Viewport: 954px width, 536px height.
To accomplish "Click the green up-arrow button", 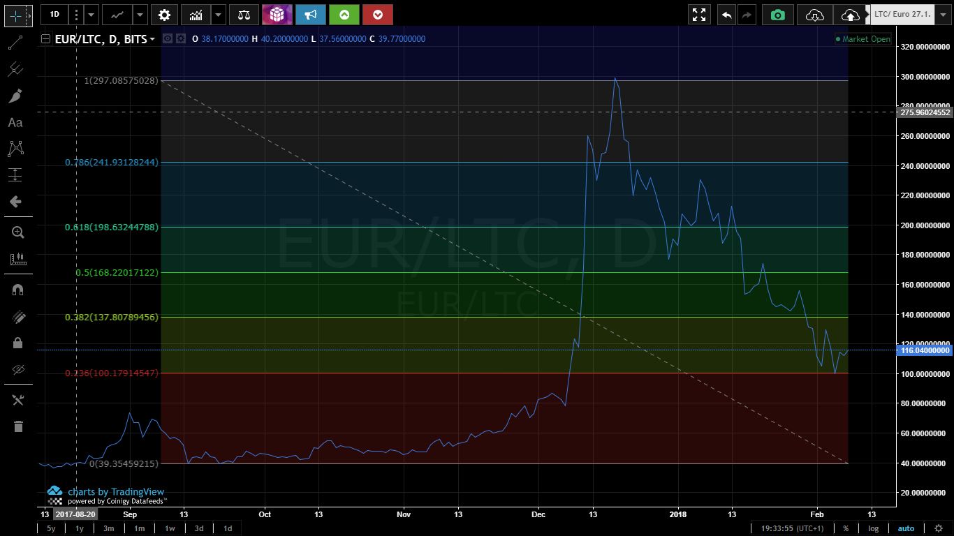I will pyautogui.click(x=344, y=14).
